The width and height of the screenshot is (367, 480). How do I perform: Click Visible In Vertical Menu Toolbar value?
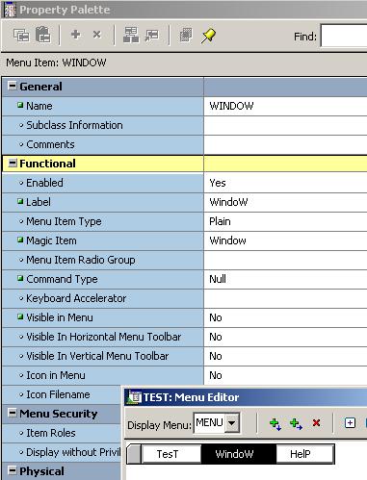pos(216,356)
